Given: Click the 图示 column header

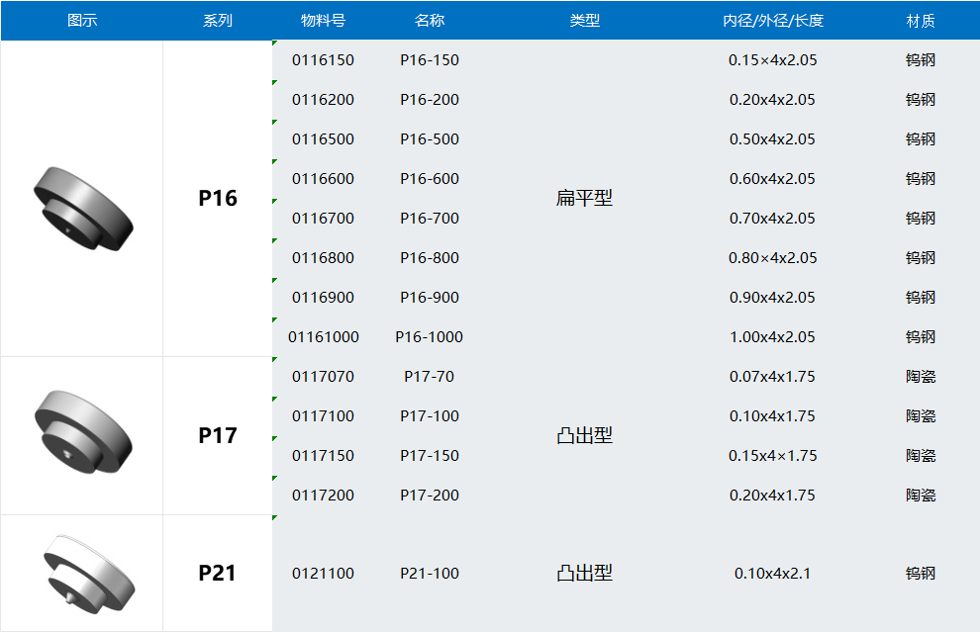Looking at the screenshot, I should point(82,21).
